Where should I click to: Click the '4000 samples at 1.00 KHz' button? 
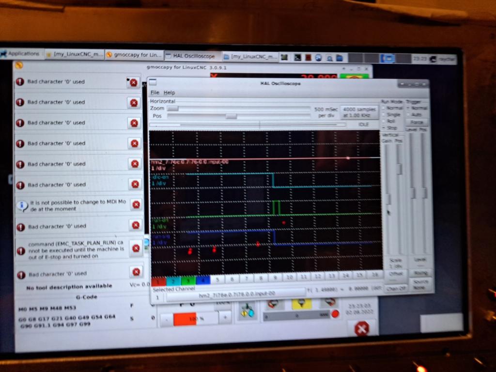pos(359,112)
